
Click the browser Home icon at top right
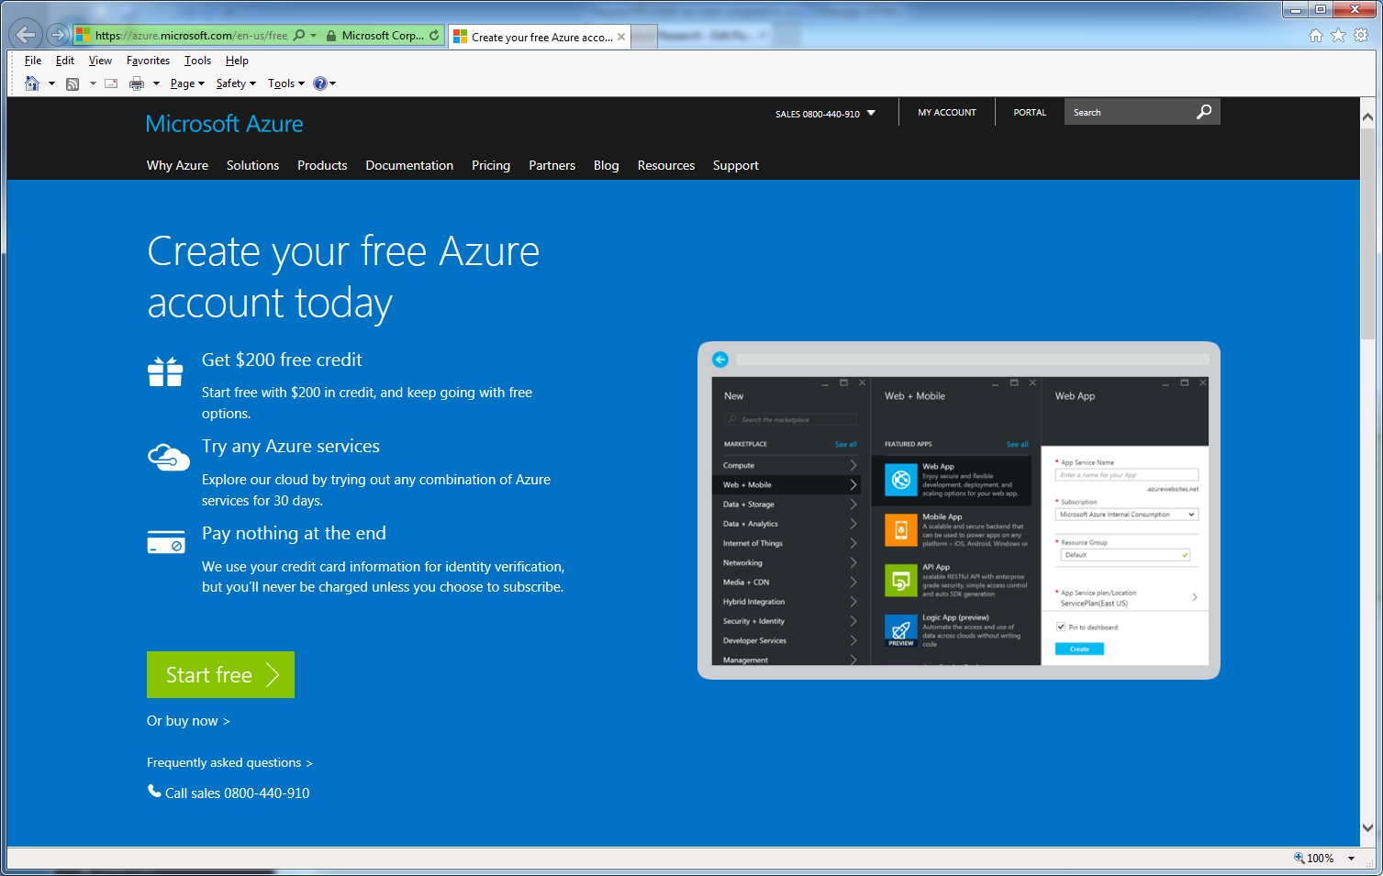click(x=1315, y=35)
